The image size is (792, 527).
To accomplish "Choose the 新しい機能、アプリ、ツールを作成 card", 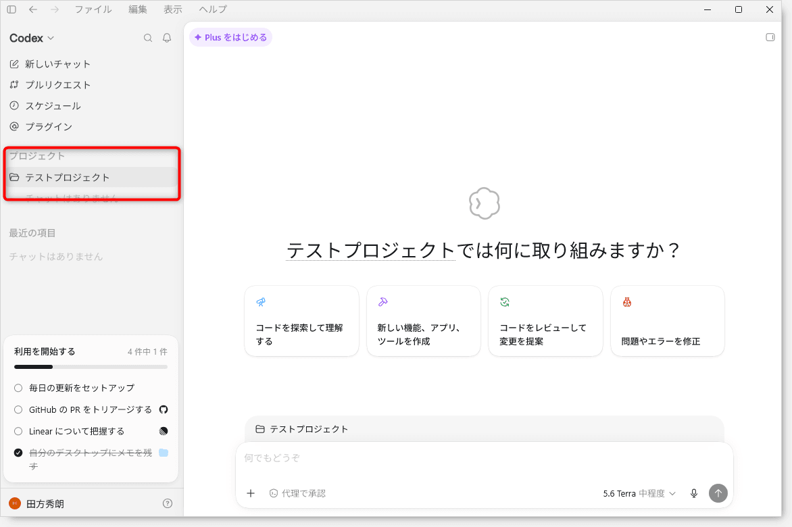I will tap(424, 321).
